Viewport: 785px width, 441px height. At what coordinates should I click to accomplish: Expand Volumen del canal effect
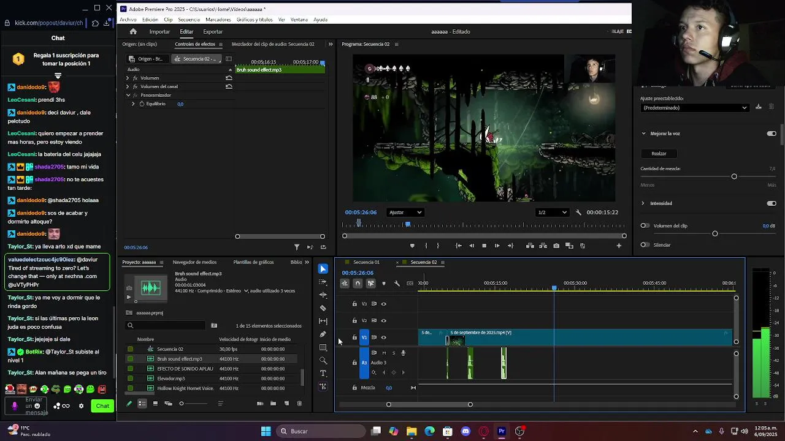click(128, 86)
